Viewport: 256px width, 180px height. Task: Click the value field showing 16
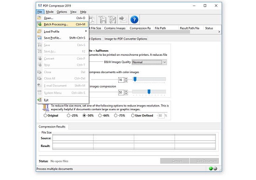coord(121,80)
